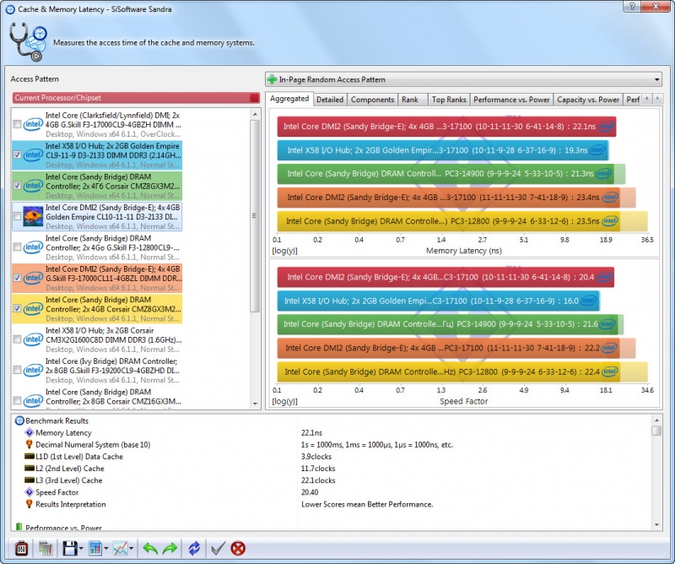The width and height of the screenshot is (675, 564).
Task: Open the Components tab
Action: tap(372, 100)
